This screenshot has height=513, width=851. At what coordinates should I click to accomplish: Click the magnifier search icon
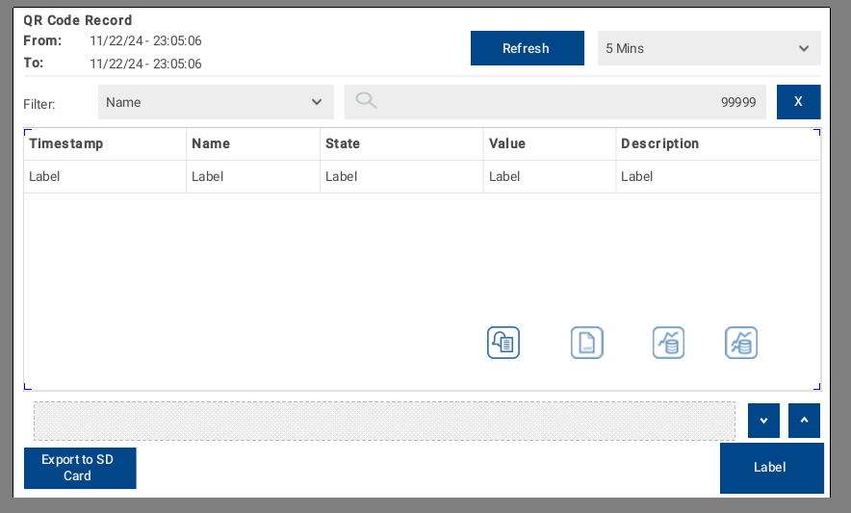(x=366, y=100)
